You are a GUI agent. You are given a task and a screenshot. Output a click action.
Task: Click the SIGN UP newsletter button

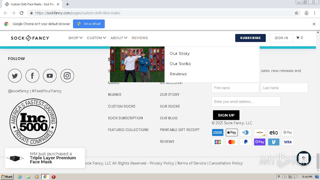pos(226,115)
